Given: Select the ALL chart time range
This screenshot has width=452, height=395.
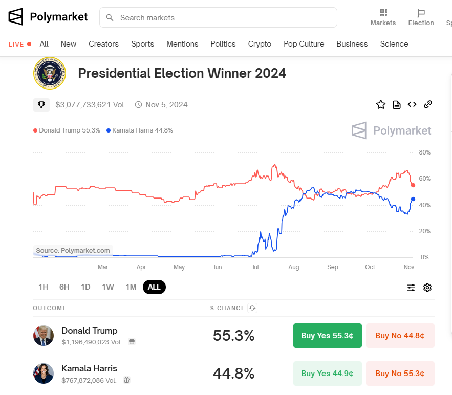Looking at the screenshot, I should point(154,287).
